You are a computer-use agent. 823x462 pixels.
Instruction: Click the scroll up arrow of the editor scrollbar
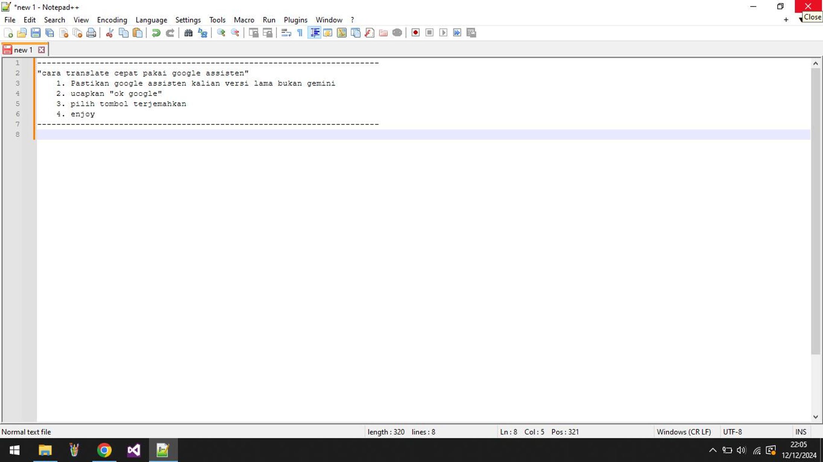tap(815, 63)
